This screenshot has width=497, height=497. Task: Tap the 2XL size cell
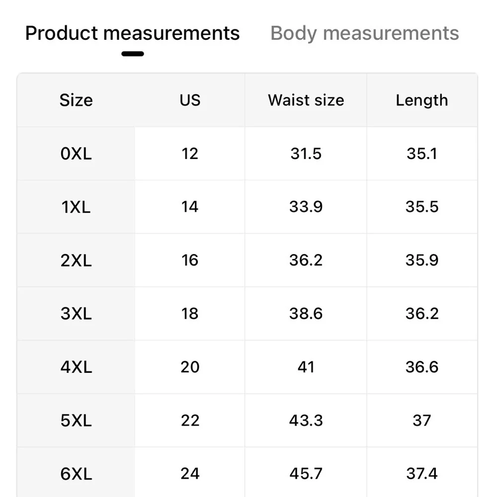pos(76,260)
